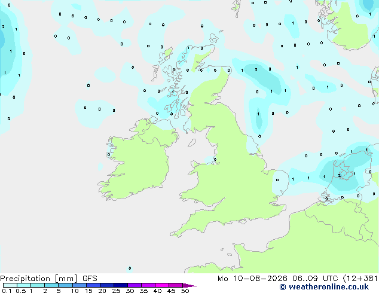Viewport: 379px width, 293px height.
Task: Click the Isle of Man outline
Action: (192, 143)
